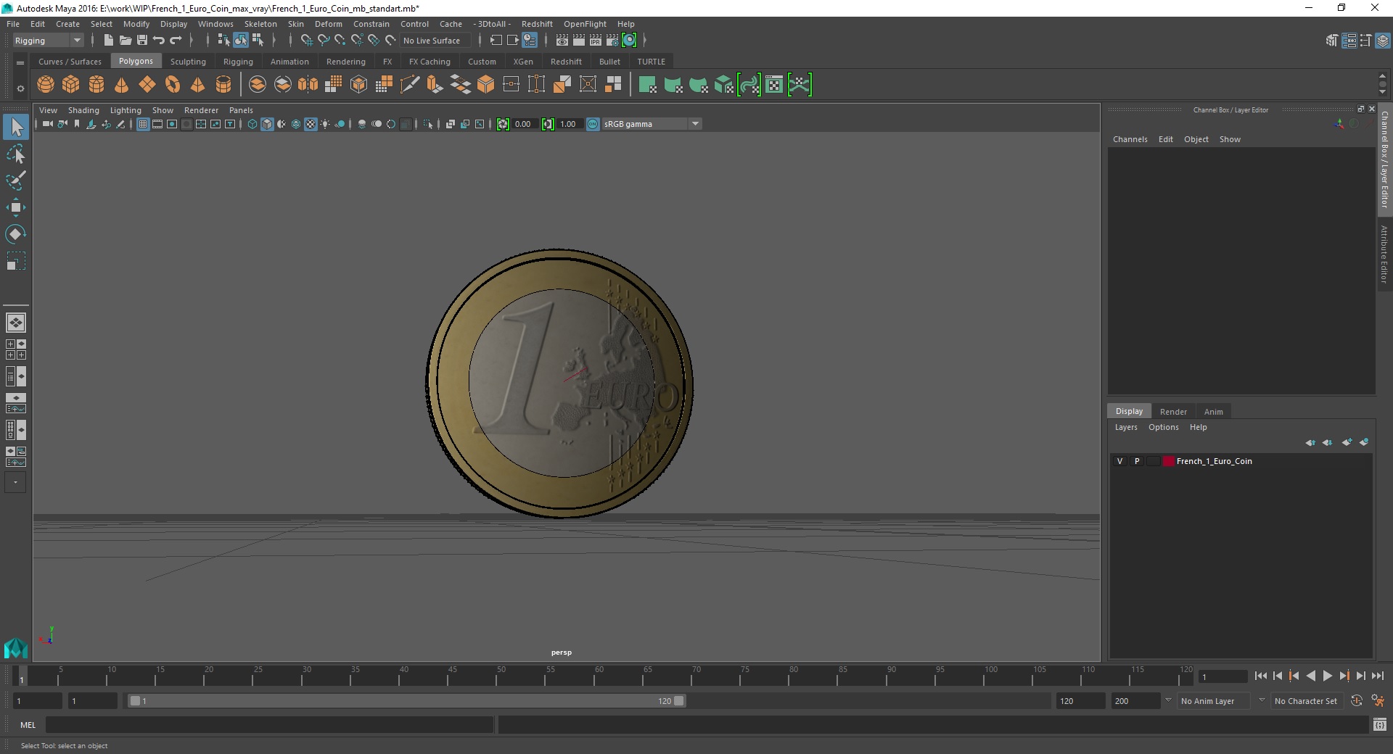Create a polygon pyramid from the shelf
Viewport: 1393px width, 754px height.
point(198,85)
